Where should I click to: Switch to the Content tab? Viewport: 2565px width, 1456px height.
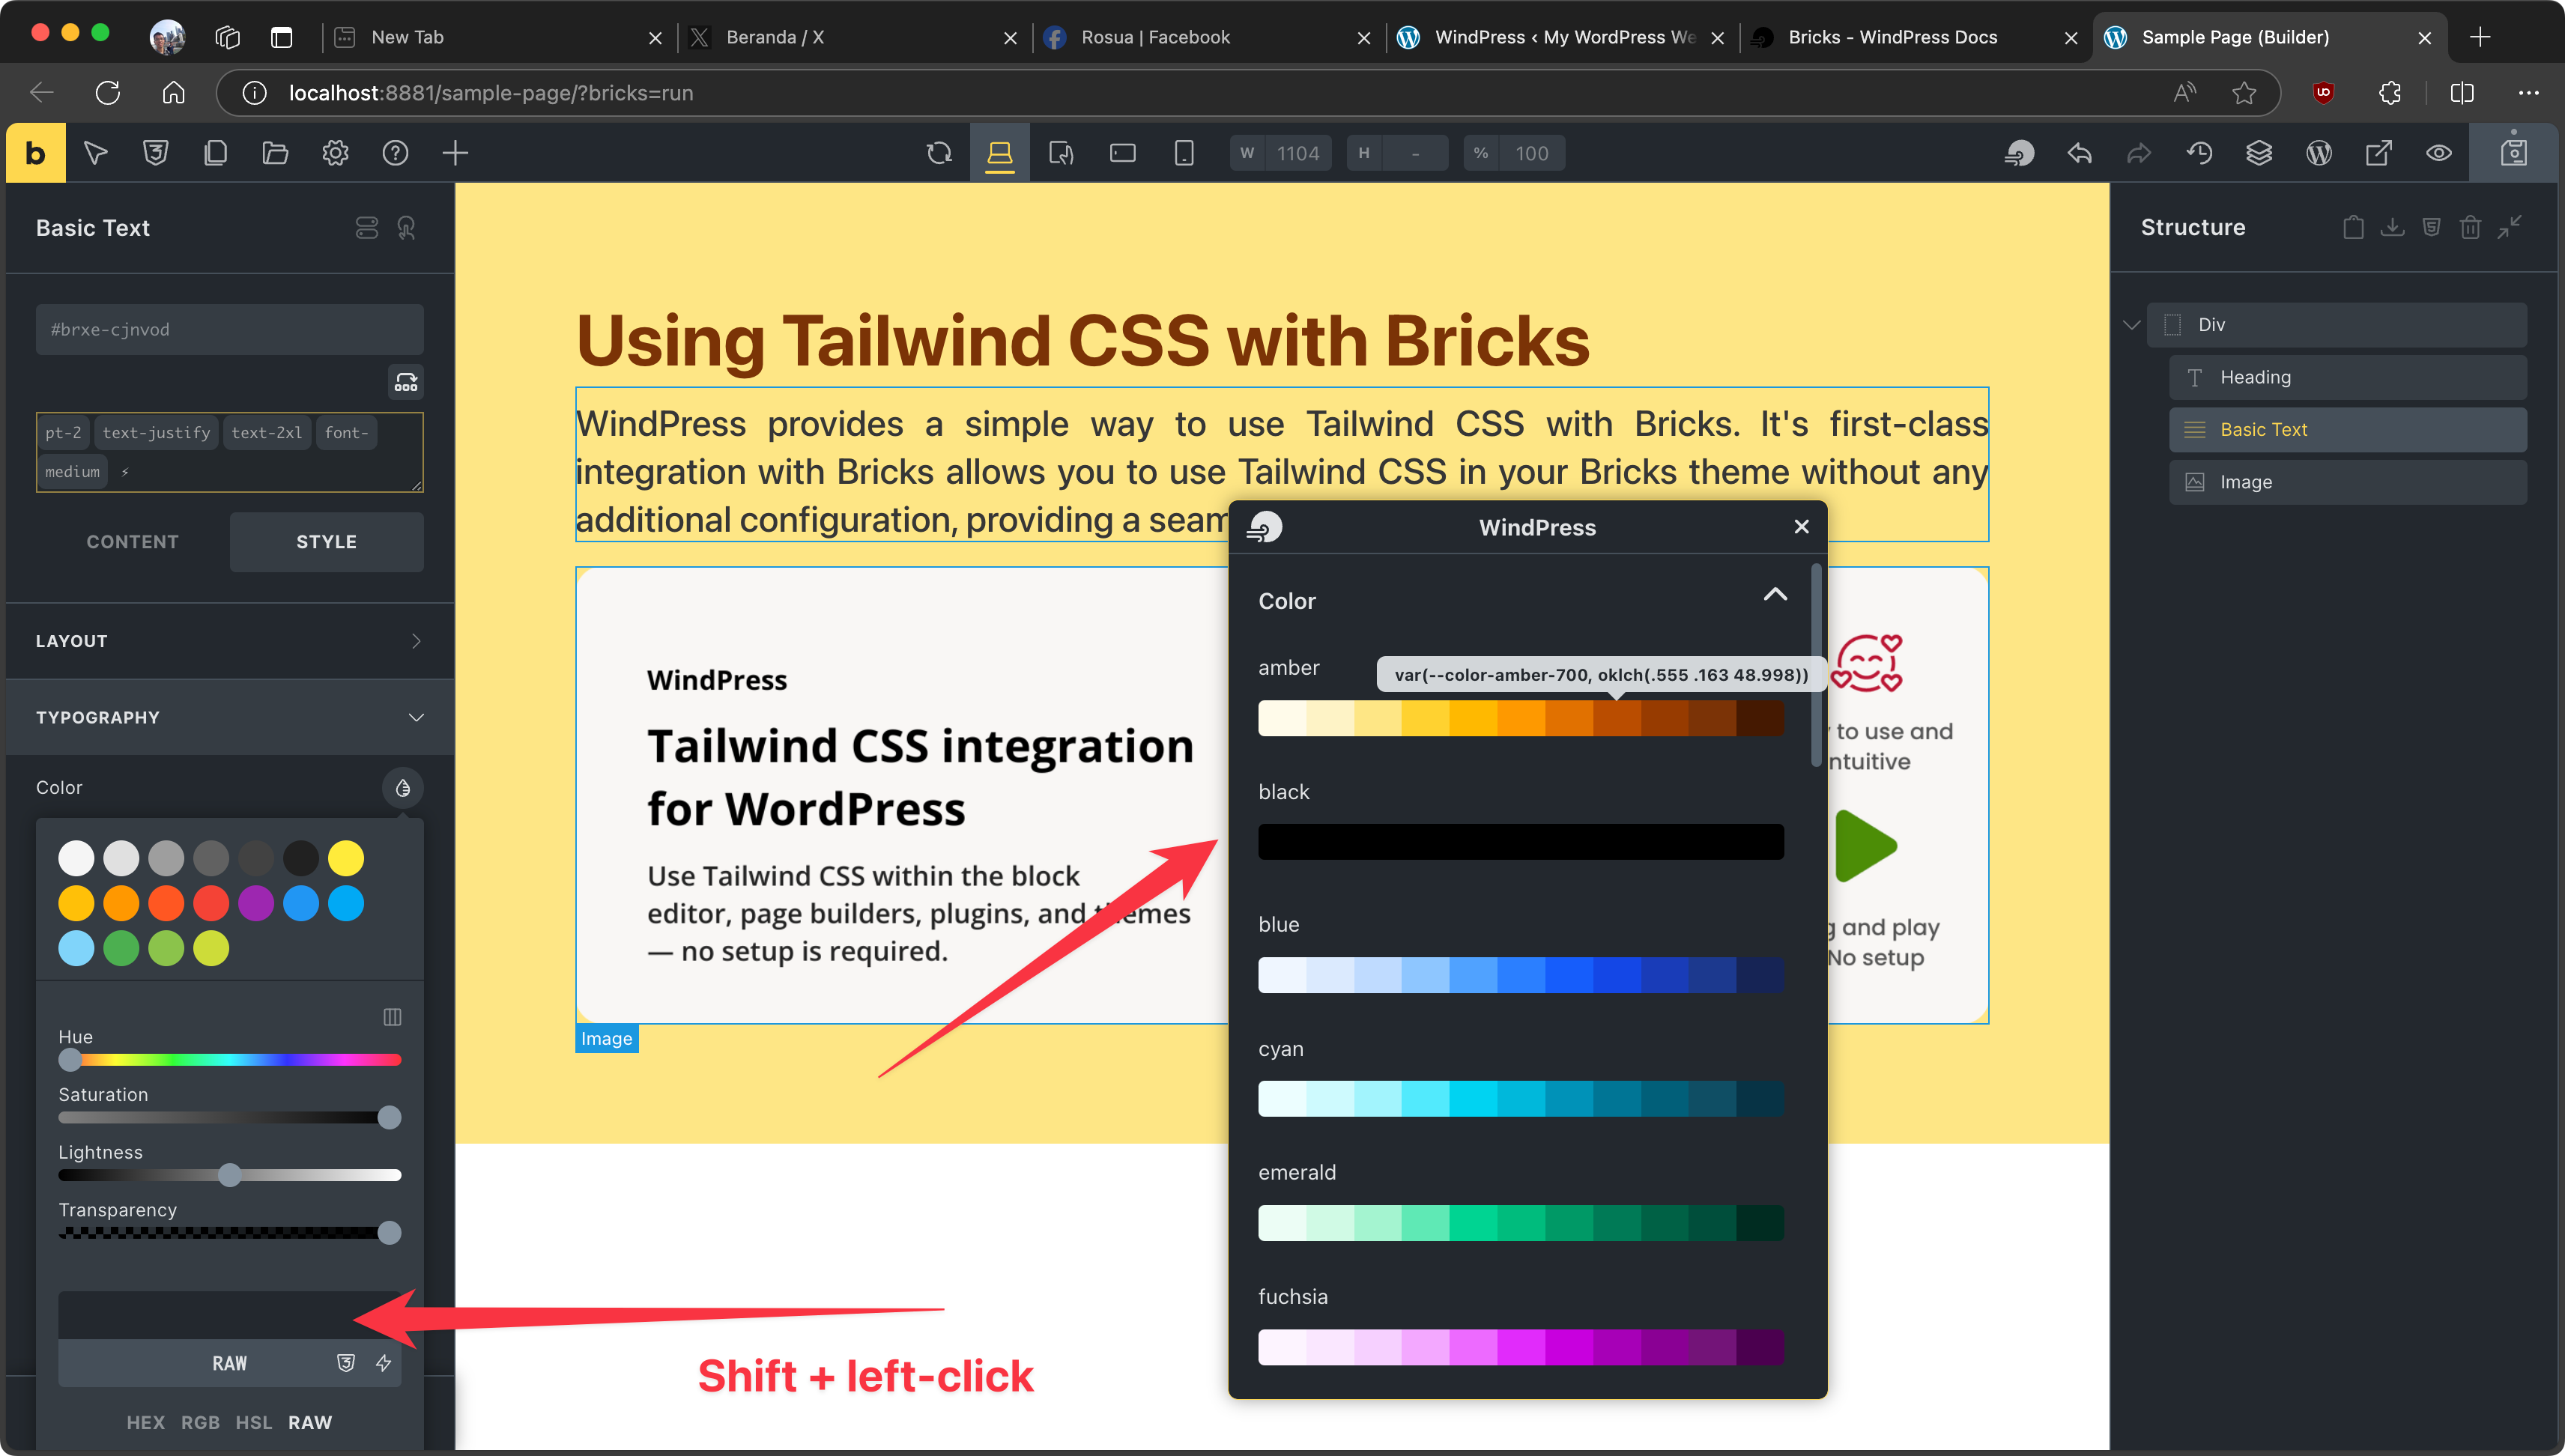(132, 541)
